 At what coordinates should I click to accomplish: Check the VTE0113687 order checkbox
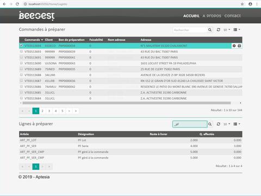pos(21,81)
